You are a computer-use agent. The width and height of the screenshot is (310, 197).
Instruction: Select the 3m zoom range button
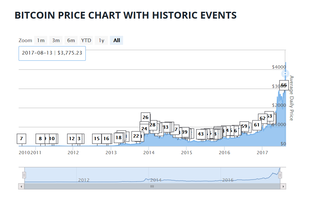coord(56,41)
